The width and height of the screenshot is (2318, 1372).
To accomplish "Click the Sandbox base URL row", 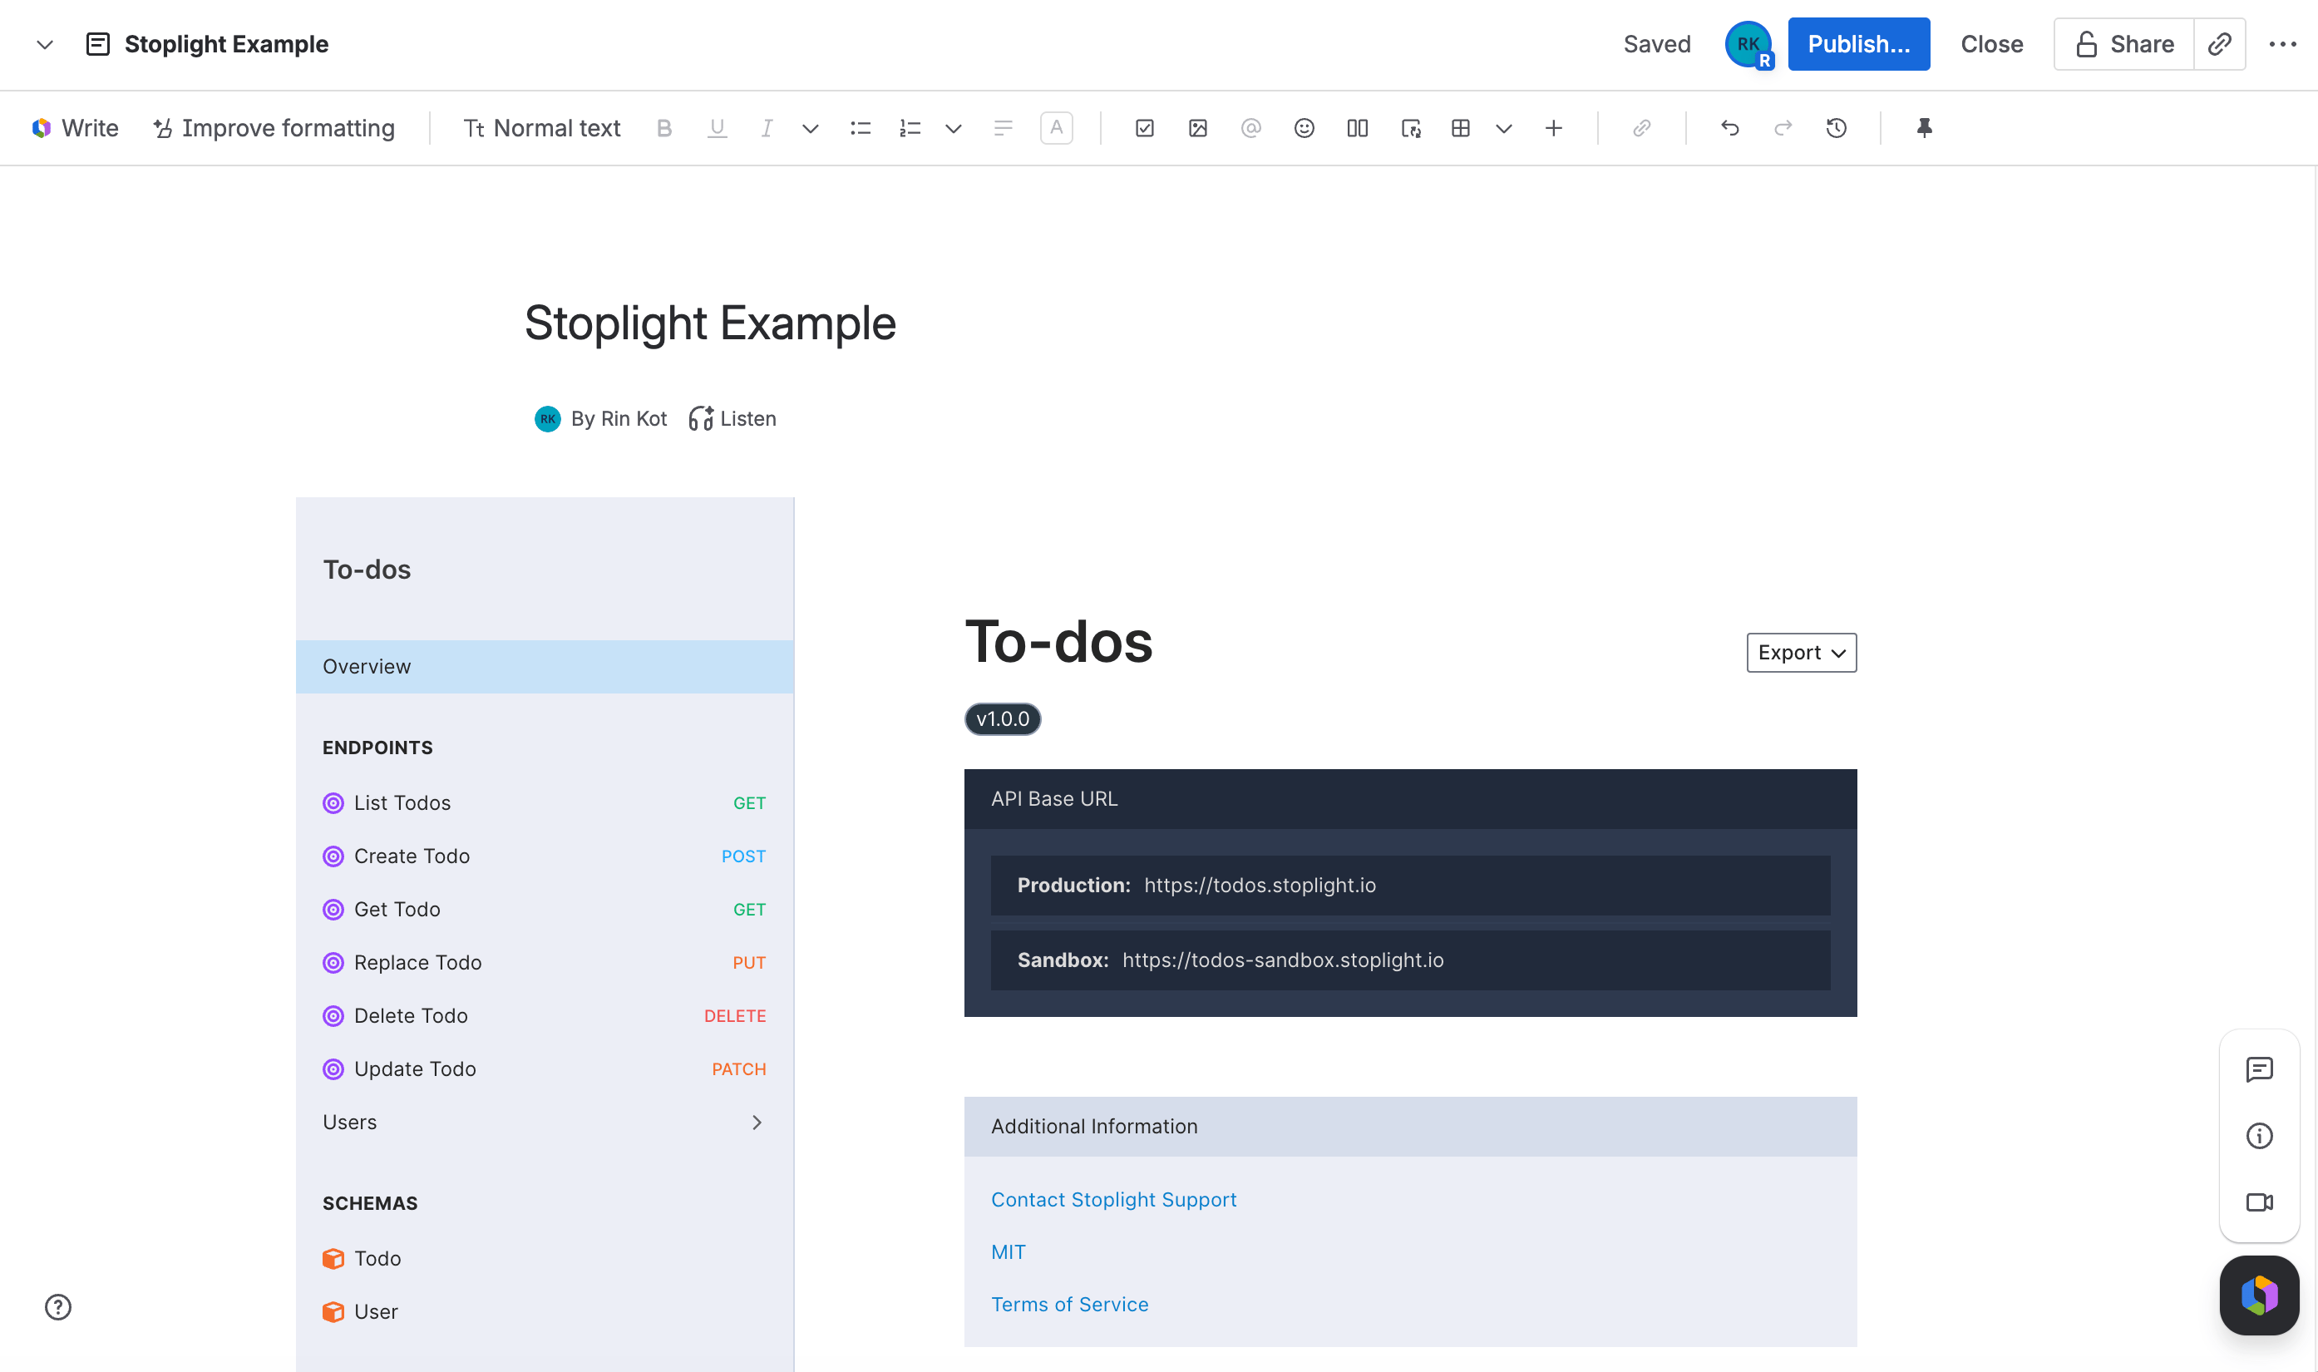I will click(1410, 960).
